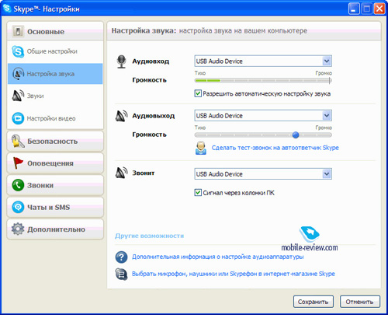Click the blue question mark help icon
This screenshot has height=315, width=388.
tap(121, 257)
